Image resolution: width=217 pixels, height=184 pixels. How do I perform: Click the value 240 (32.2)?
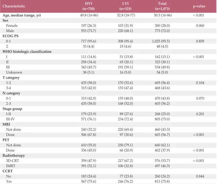tap(89, 129)
